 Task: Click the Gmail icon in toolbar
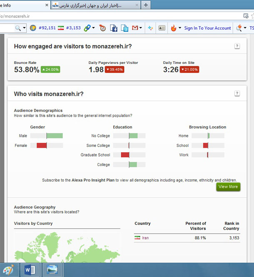135,28
